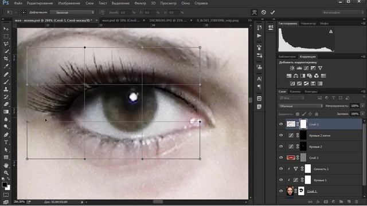Add a Curves adjustment layer
367x206 pixels.
point(306,68)
